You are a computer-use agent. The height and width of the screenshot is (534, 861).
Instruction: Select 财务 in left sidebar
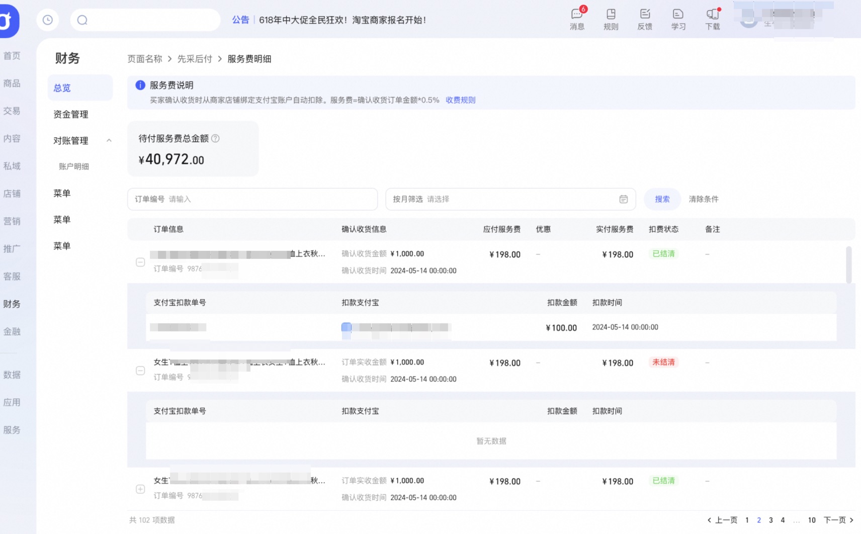coord(12,304)
